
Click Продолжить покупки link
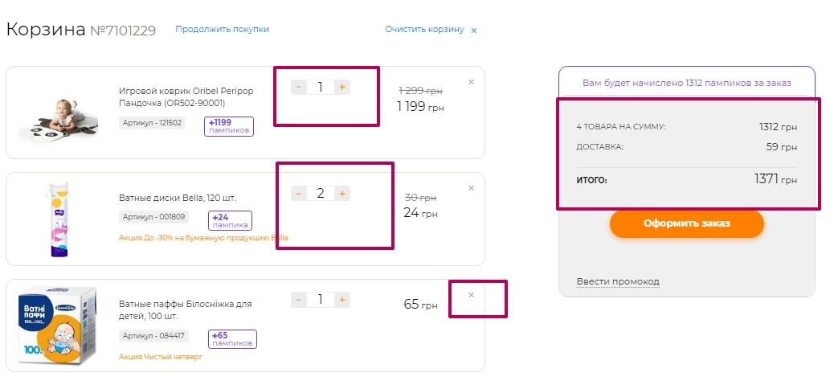click(x=222, y=29)
